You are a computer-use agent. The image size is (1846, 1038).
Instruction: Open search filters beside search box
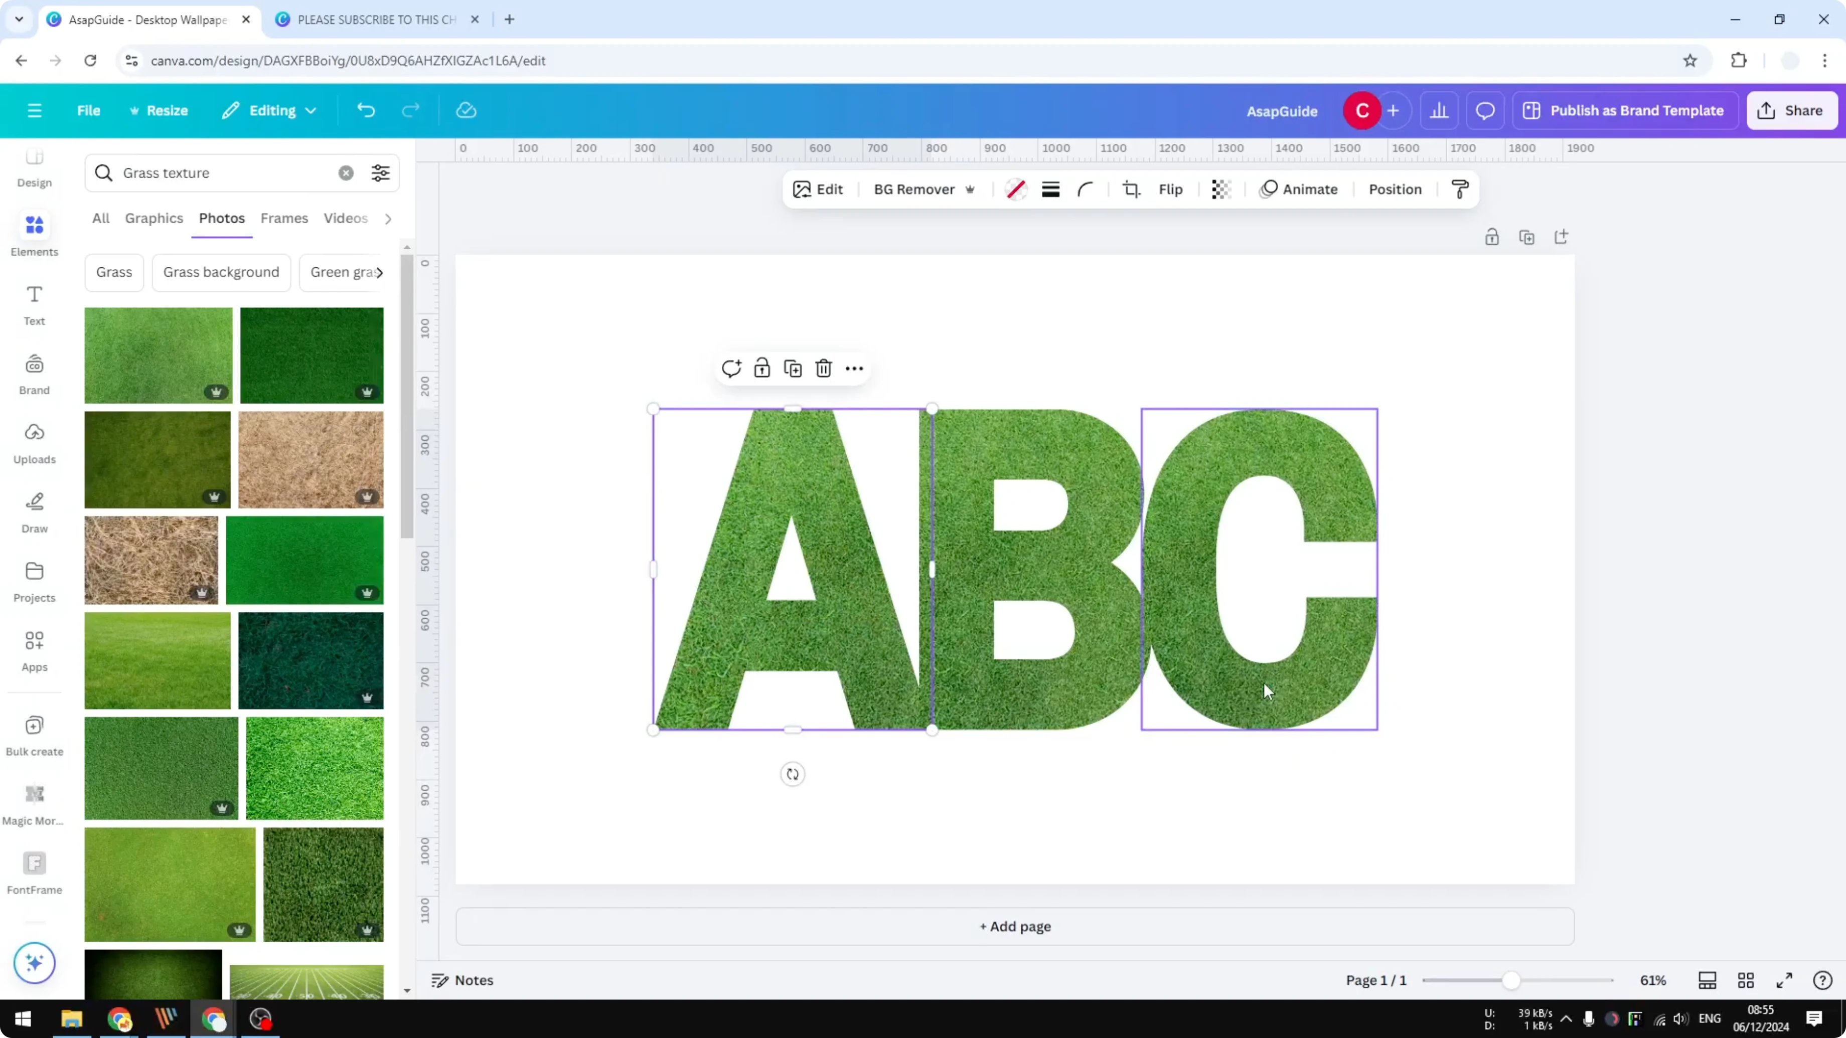[380, 172]
